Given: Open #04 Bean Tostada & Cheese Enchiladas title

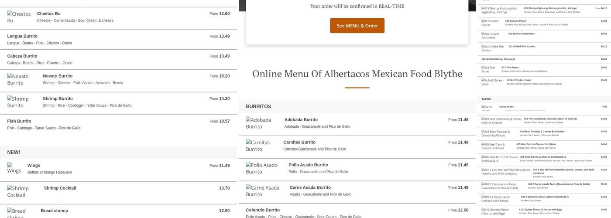Looking at the screenshot, I should (542, 131).
